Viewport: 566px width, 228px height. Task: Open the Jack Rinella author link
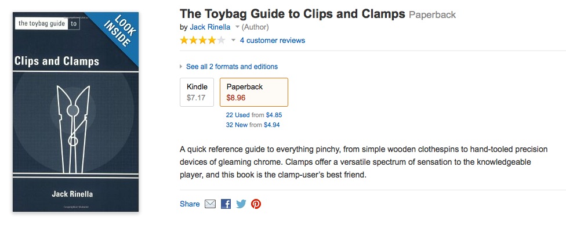coord(210,27)
